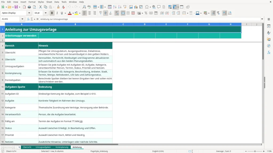Toggle Center Horizontally alignment

tap(90, 13)
